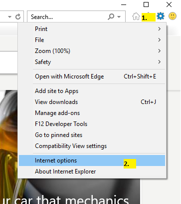This screenshot has width=181, height=204.
Task: Expand the Zoom (100%) submenu
Action: coord(92,51)
